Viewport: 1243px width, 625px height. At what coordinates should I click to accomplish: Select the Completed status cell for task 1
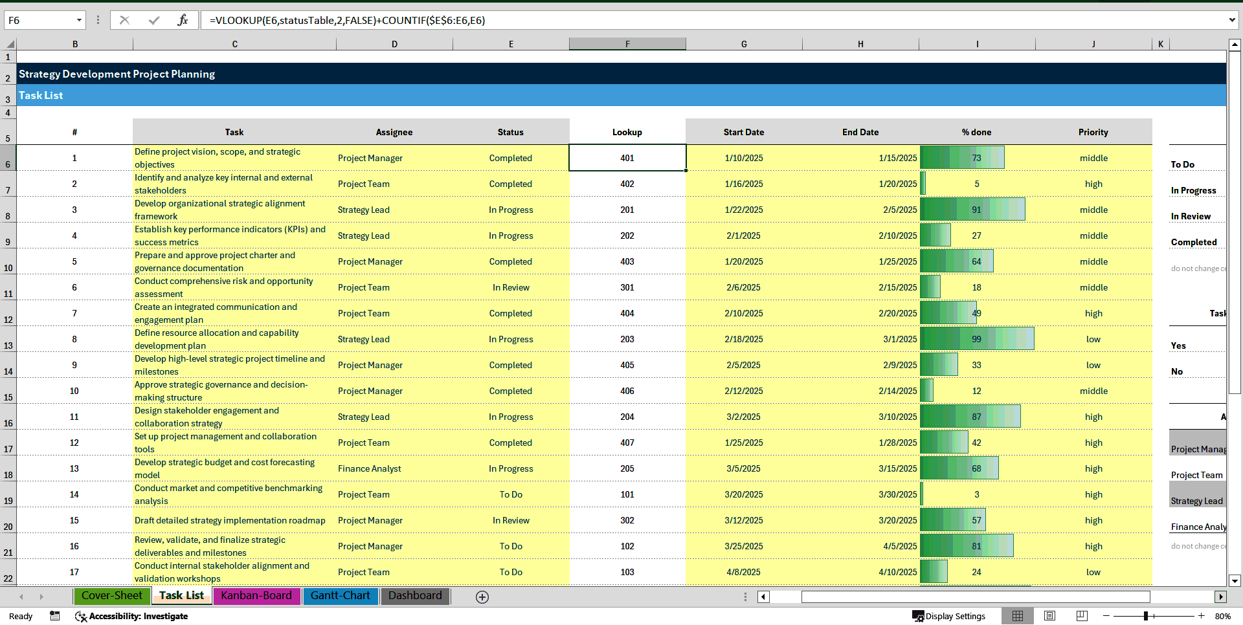511,158
